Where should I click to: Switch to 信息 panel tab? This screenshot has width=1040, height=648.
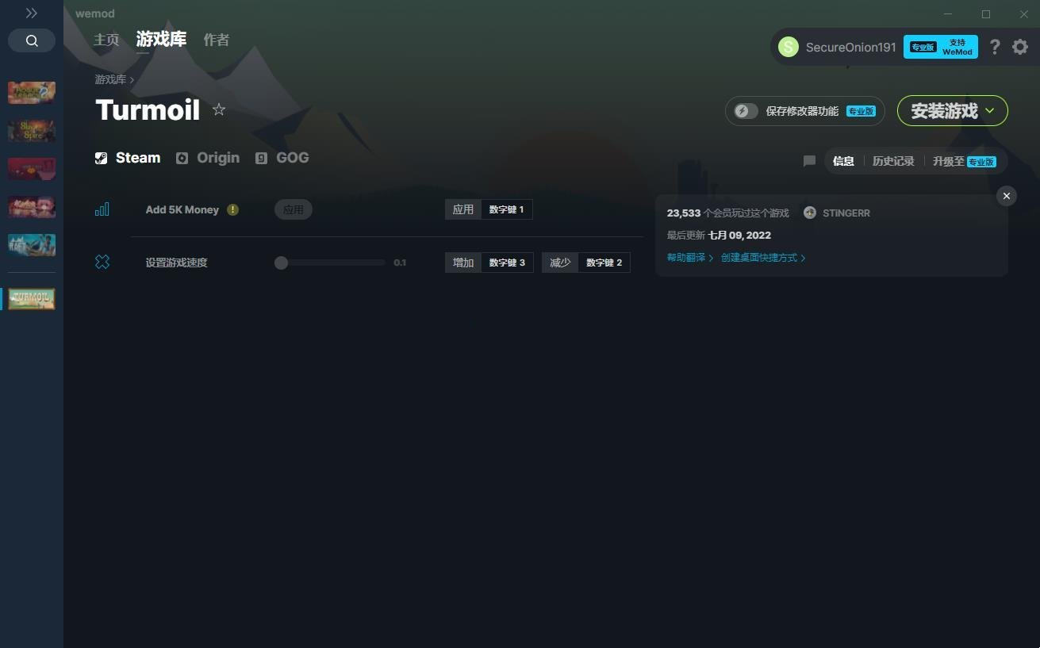[843, 161]
